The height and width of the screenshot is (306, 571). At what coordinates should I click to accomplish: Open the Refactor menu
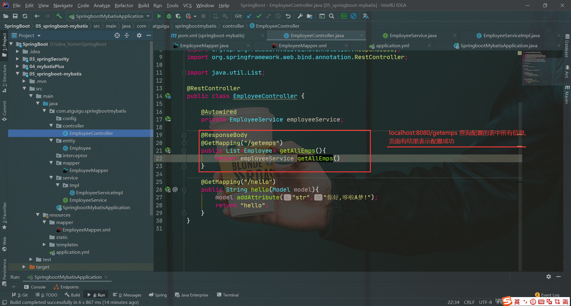pos(124,5)
